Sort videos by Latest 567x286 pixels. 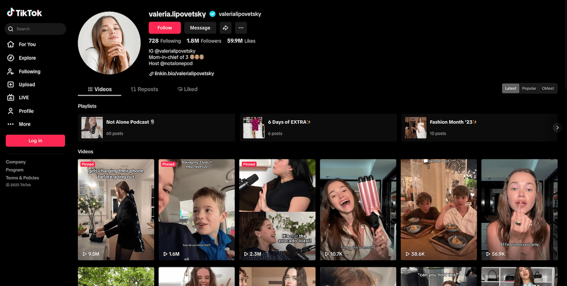coord(510,89)
